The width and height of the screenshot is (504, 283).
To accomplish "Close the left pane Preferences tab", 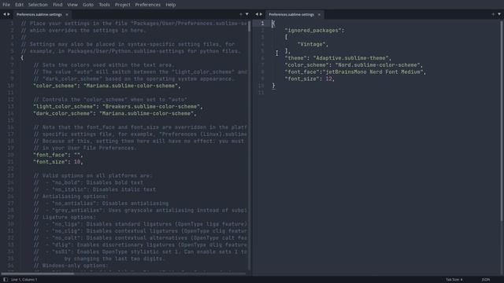I will [x=67, y=14].
